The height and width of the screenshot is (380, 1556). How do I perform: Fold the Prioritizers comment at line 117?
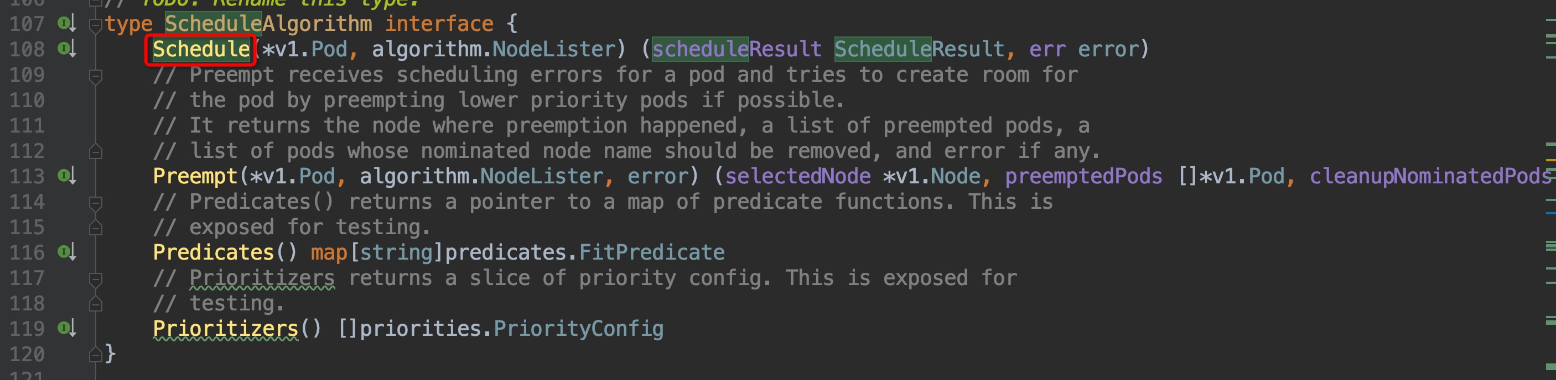pos(95,279)
